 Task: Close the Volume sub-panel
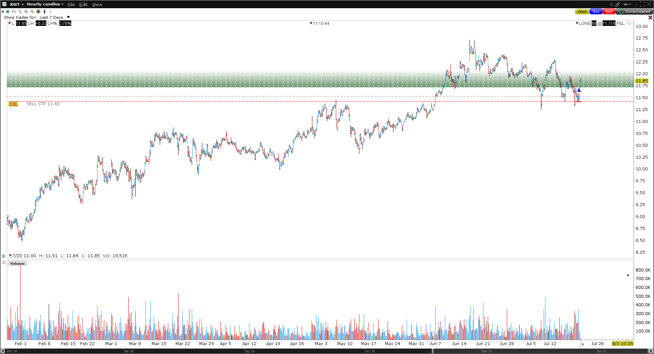click(x=4, y=262)
